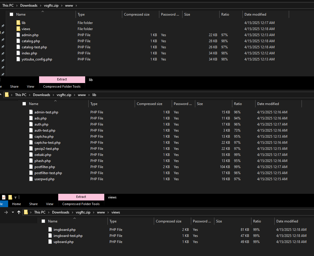
Task: Click the views folder icon in the www window
Action: (18, 29)
